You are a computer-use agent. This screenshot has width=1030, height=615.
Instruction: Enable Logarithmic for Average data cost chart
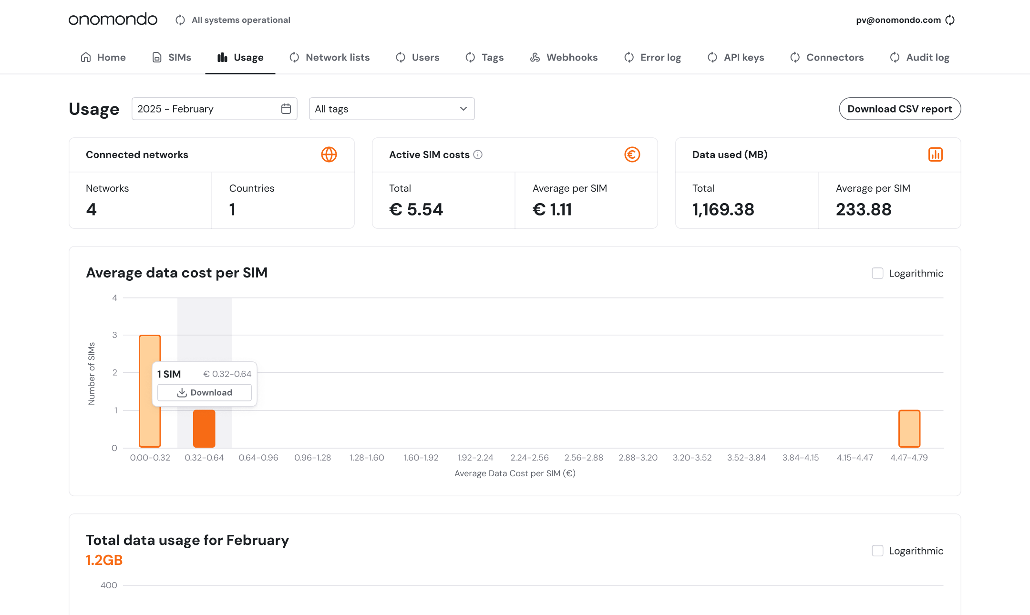pos(877,273)
